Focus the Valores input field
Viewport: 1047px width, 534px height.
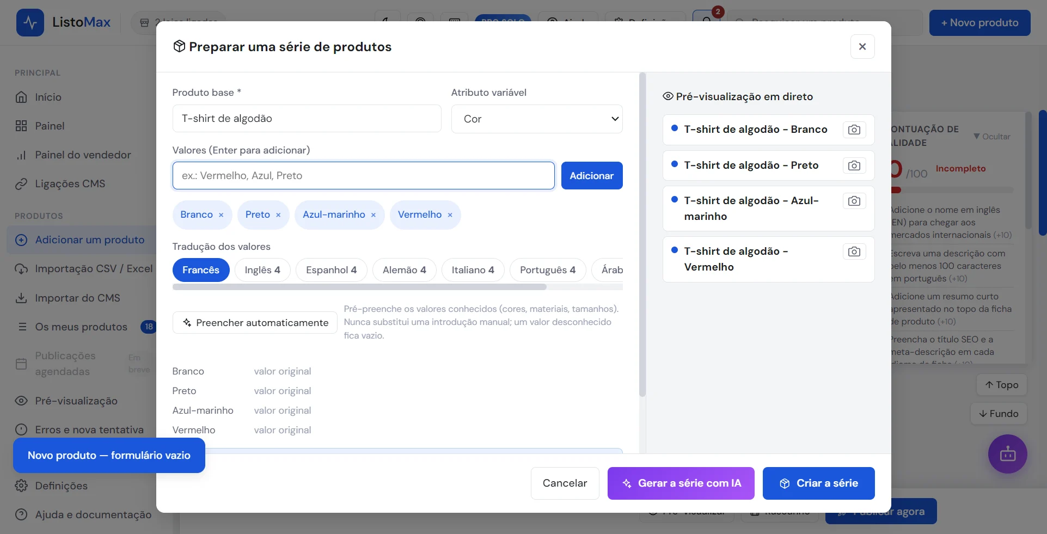[x=363, y=176]
